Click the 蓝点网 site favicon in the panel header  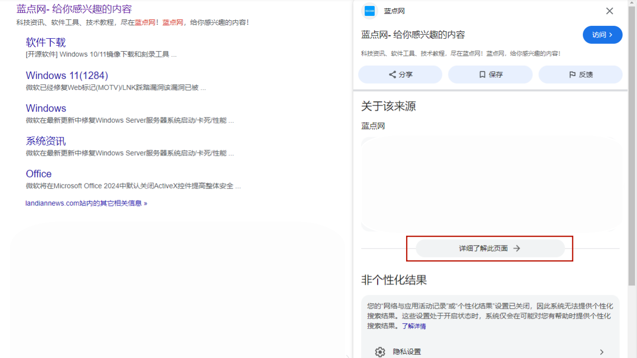[369, 11]
